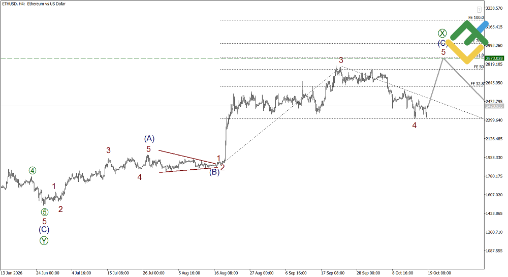Screen dimensions: 508x277
Task: Select the lower red triangle trendline
Action: [188, 170]
